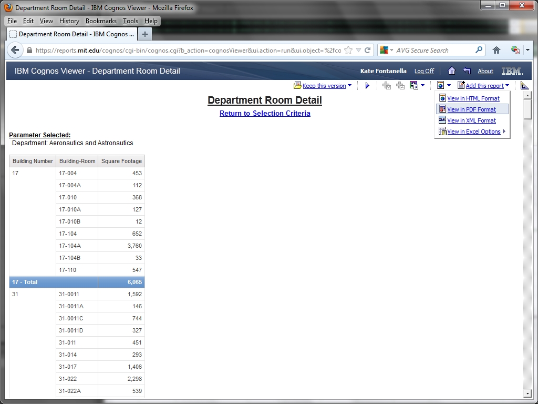
Task: Click the triangle ruler icon at toolbar end
Action: click(524, 86)
